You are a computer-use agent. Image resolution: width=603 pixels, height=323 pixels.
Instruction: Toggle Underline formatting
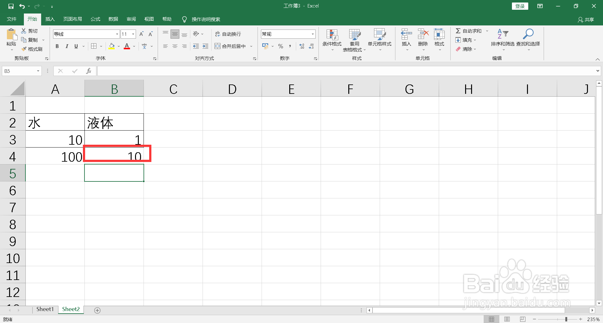[76, 46]
